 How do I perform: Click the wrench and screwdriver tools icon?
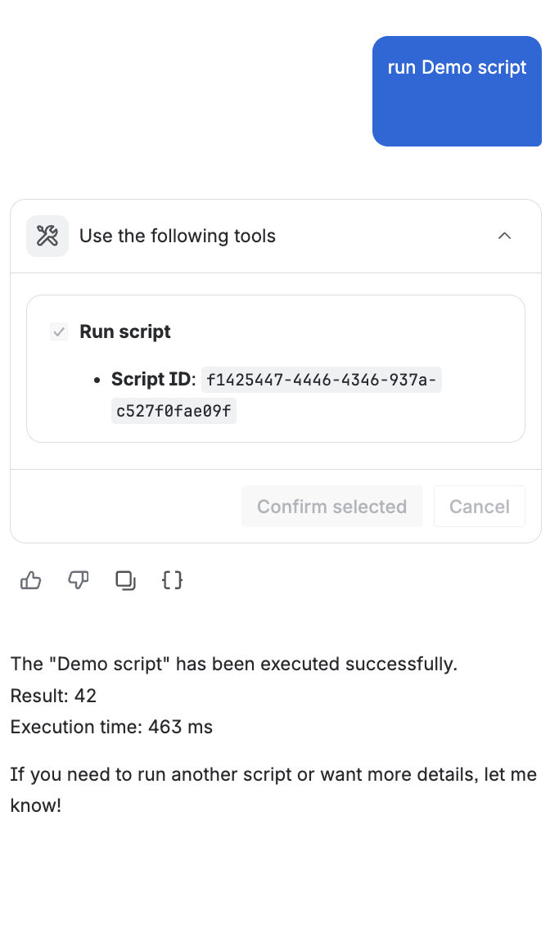[47, 237]
